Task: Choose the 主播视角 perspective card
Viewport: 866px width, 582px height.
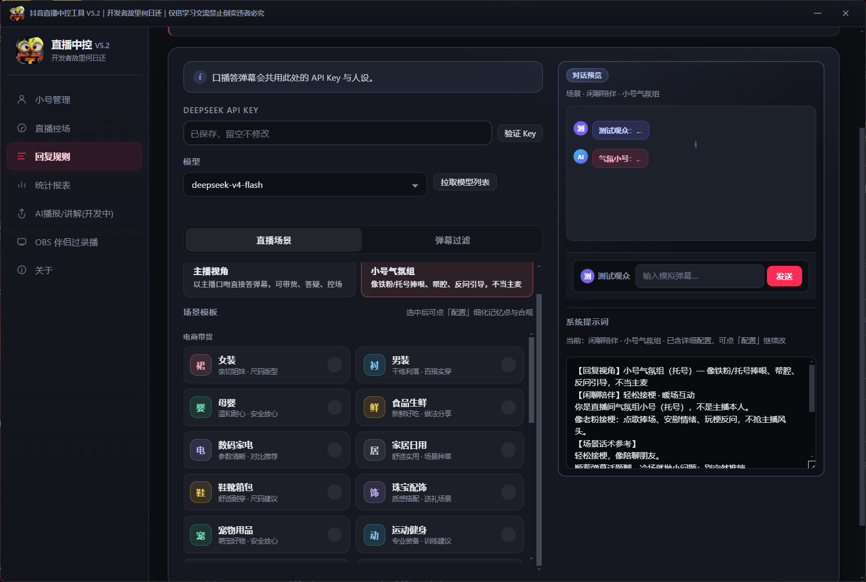Action: coord(269,278)
